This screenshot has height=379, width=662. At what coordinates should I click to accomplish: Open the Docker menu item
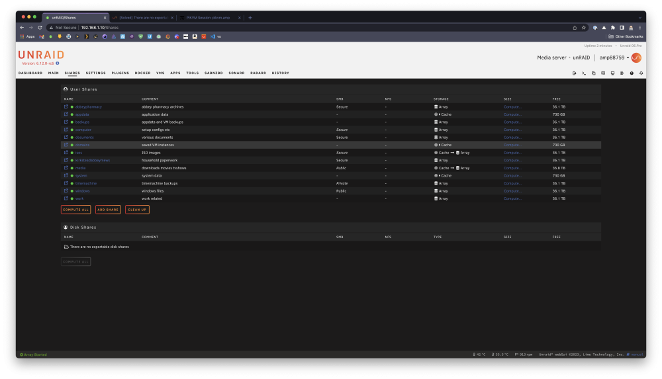click(x=143, y=73)
